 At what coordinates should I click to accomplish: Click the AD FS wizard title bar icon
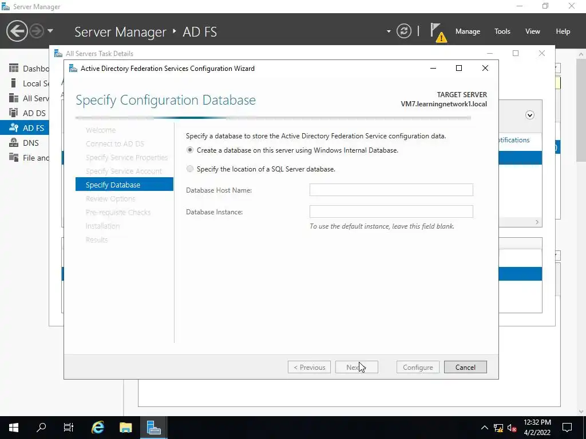(x=73, y=69)
